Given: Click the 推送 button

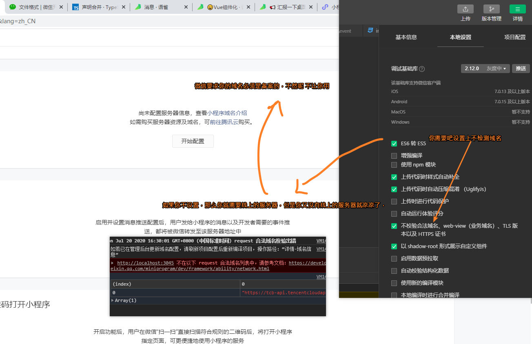Looking at the screenshot, I should coord(521,69).
